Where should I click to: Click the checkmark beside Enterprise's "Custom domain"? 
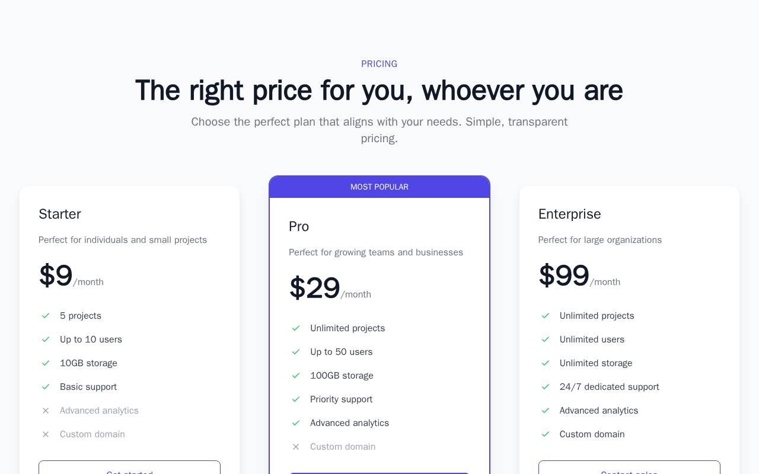click(546, 434)
